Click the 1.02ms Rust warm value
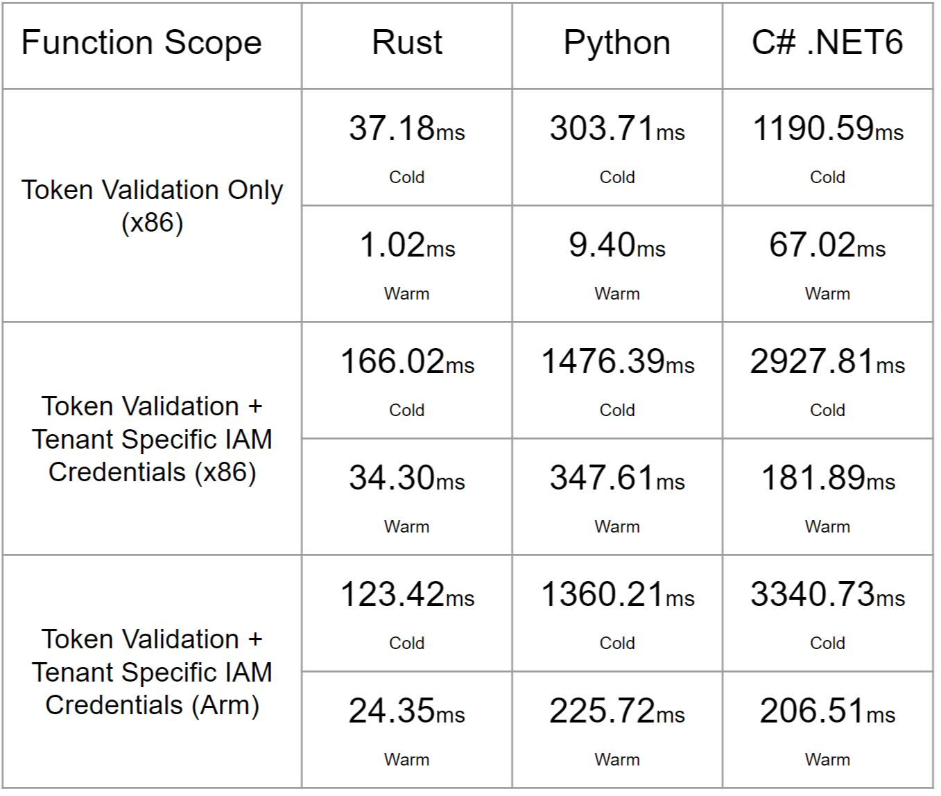The image size is (941, 796). click(x=406, y=245)
